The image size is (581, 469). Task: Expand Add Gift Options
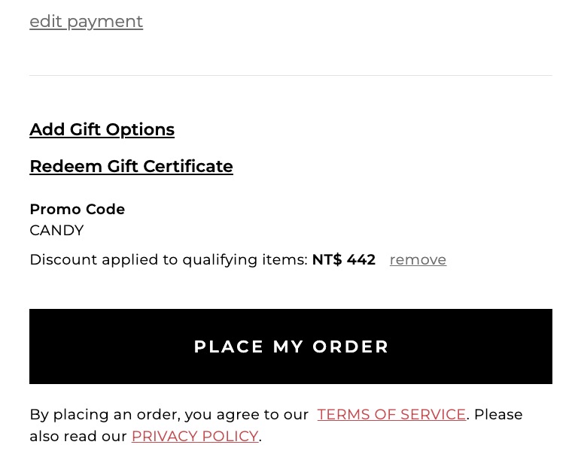pos(102,130)
